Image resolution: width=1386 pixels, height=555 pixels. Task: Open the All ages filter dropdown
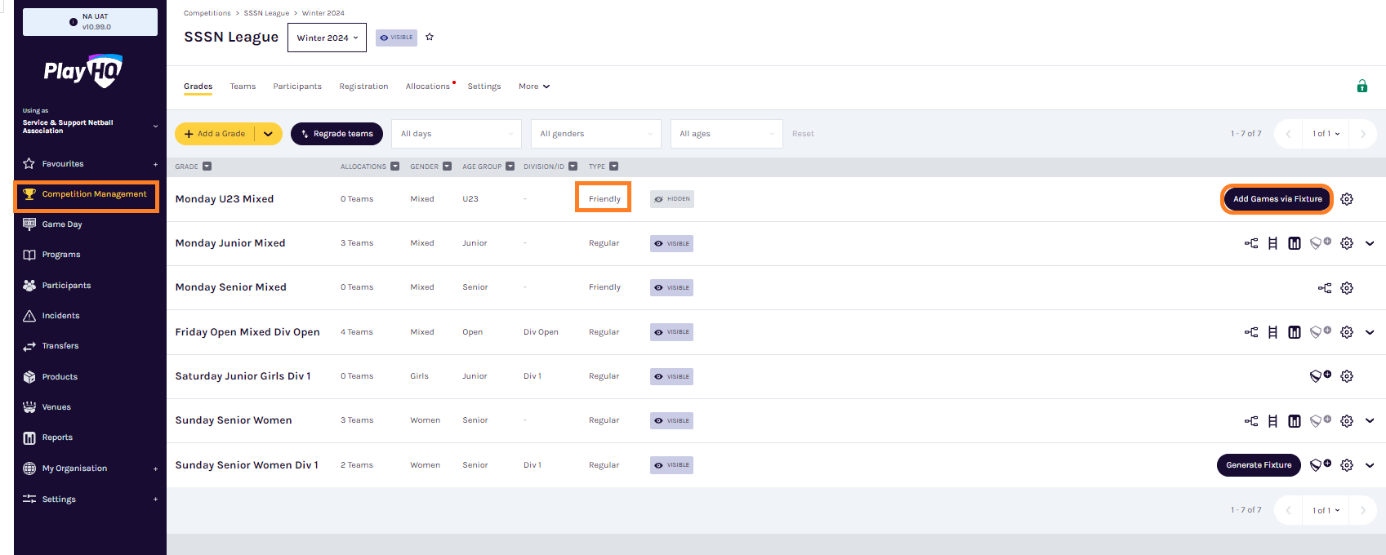coord(727,134)
